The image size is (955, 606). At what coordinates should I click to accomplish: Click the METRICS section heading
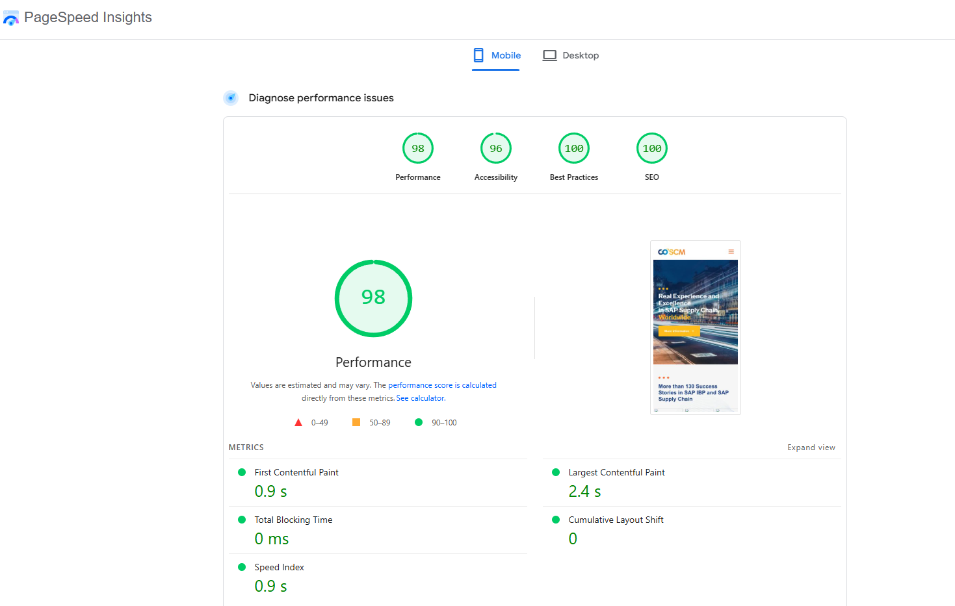click(246, 448)
